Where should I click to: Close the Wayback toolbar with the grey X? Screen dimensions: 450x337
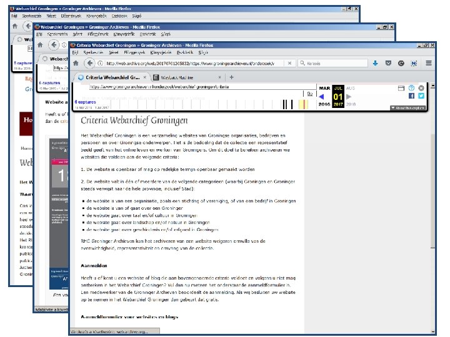tap(421, 88)
